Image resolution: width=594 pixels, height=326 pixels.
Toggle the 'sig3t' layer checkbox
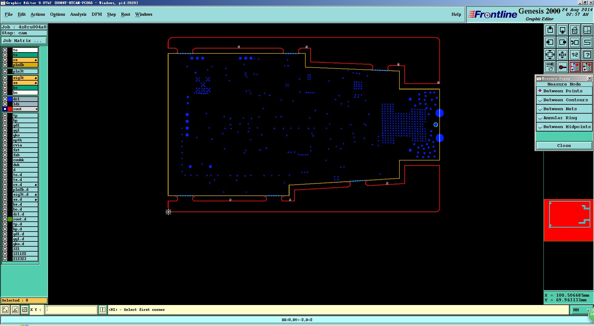pos(5,78)
